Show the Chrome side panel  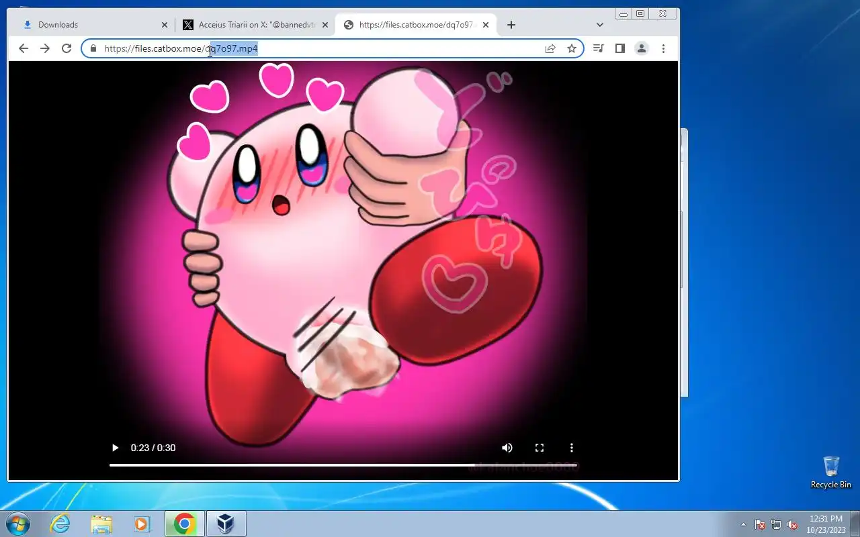(x=620, y=48)
